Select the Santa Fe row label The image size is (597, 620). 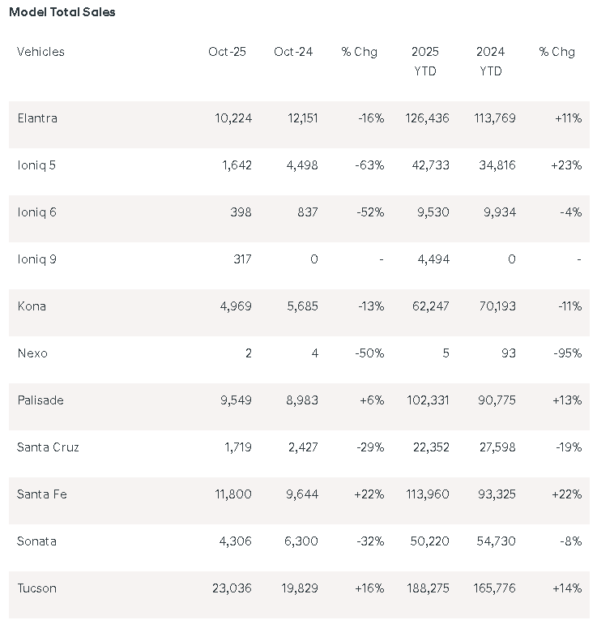(x=42, y=494)
